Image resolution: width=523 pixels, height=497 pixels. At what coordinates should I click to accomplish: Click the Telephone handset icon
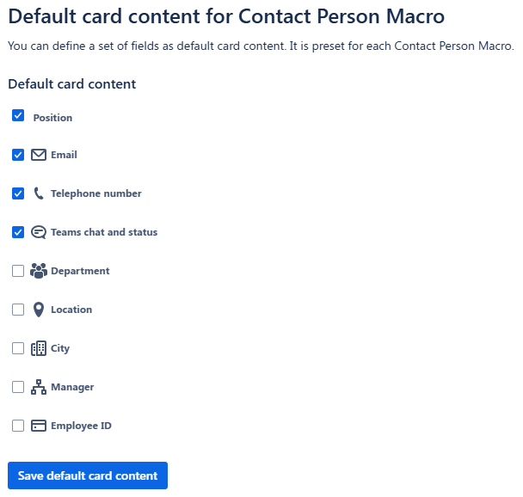click(38, 193)
